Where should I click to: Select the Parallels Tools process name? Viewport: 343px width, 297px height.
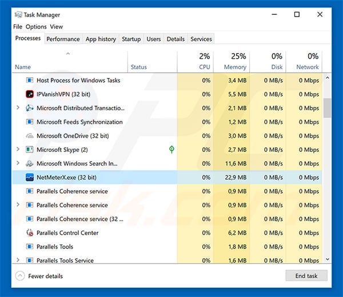pos(55,247)
